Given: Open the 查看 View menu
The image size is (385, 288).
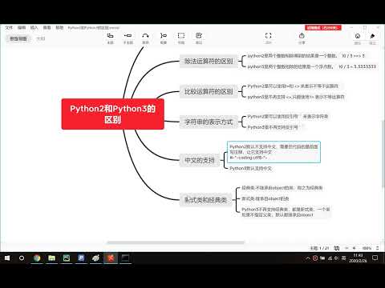Looking at the screenshot, I should 47,27.
